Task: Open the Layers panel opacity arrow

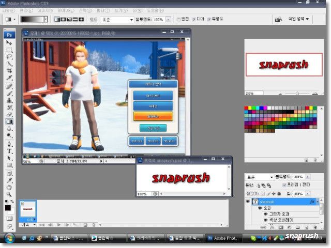Action: point(307,177)
